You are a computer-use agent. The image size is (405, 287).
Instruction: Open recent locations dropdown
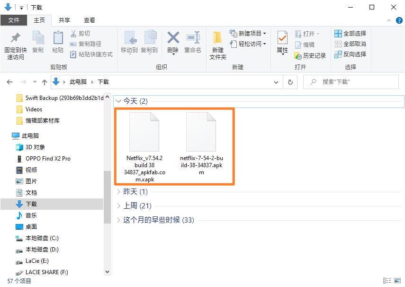(x=35, y=82)
